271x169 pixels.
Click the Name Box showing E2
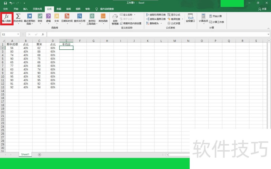[9, 34]
